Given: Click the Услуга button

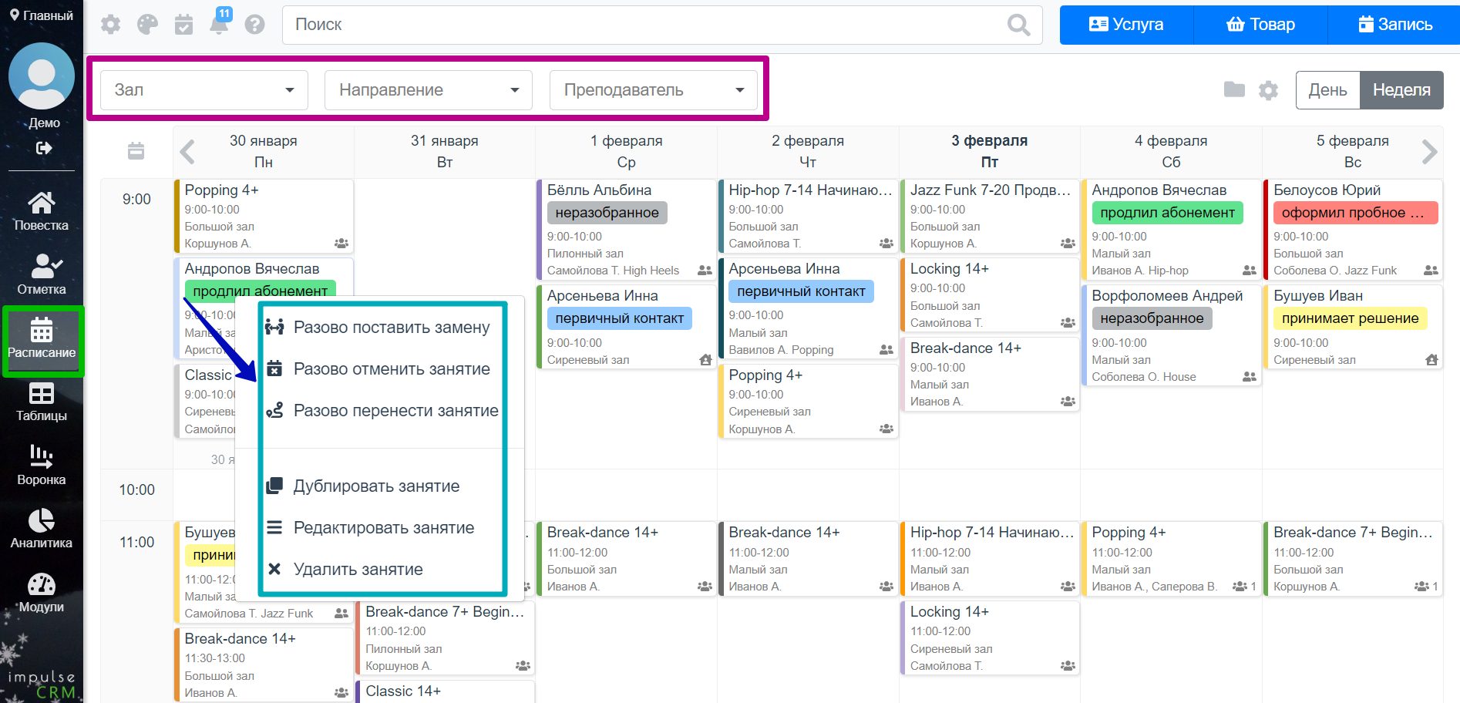Looking at the screenshot, I should pyautogui.click(x=1126, y=25).
